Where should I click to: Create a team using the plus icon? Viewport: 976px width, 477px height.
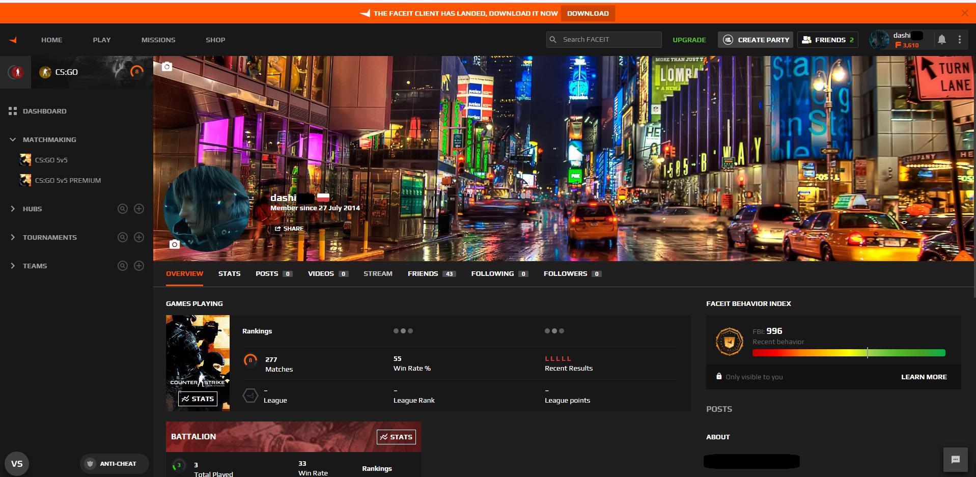pyautogui.click(x=139, y=266)
